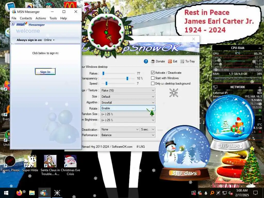Viewport: 264px width, 198px height.
Task: Click the snowman snow globe widget
Action: (185, 153)
